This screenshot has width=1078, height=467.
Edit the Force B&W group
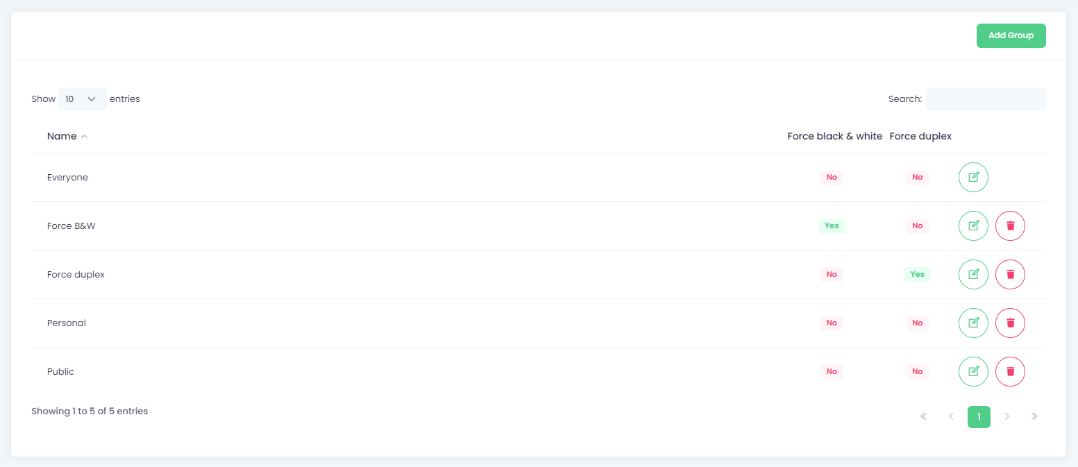tap(973, 226)
